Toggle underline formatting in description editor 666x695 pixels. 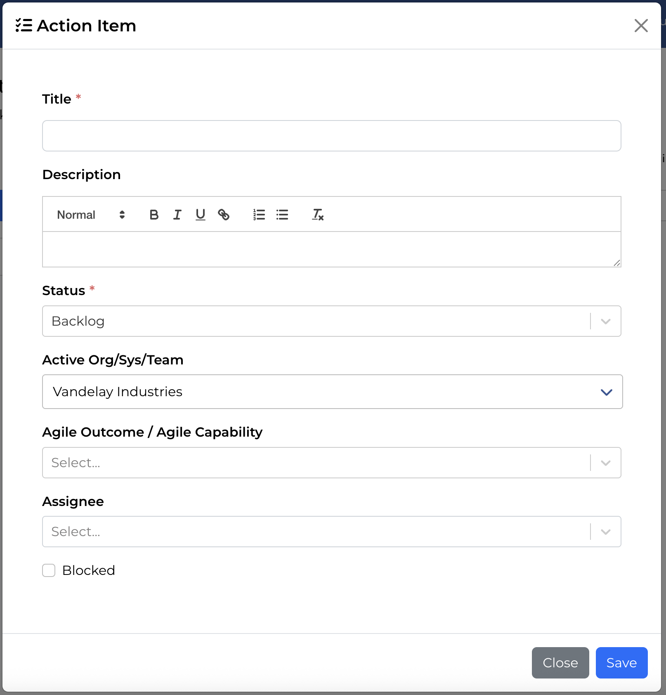coord(201,215)
